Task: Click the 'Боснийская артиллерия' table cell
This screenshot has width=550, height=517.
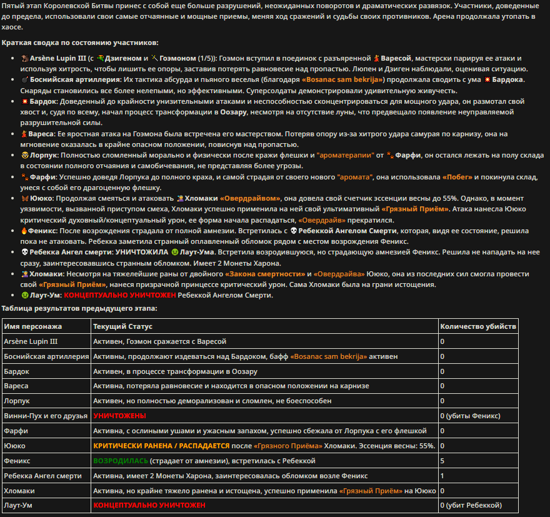Action: [46, 357]
